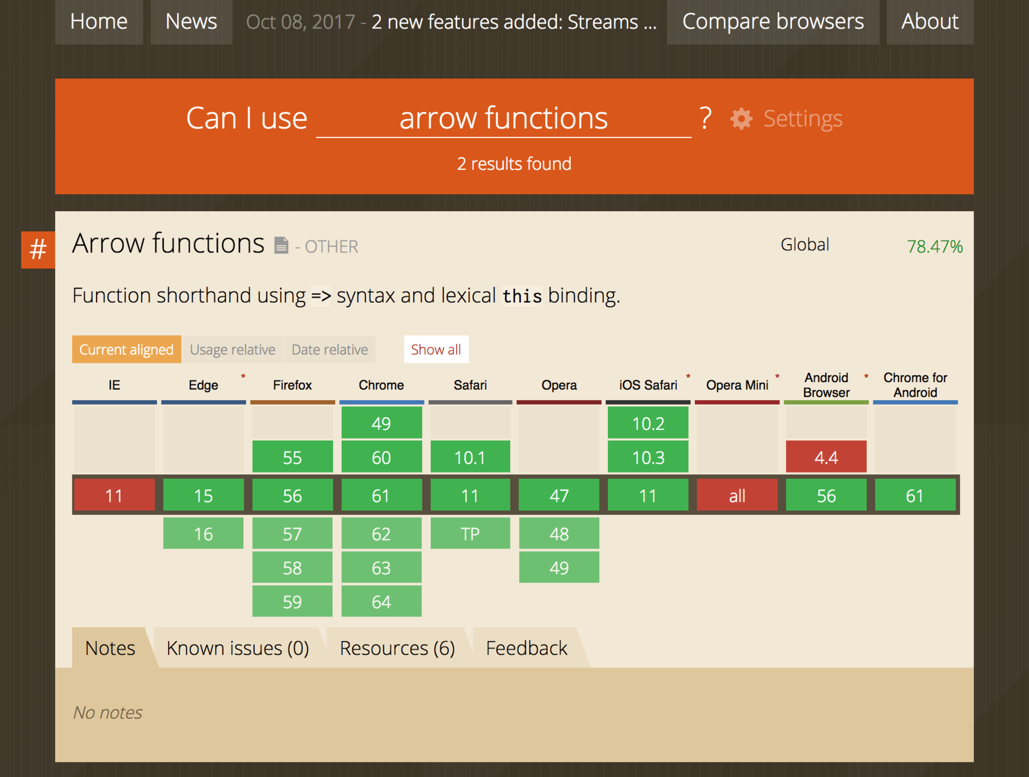The image size is (1029, 777).
Task: Click the Settings gear icon
Action: click(x=741, y=119)
